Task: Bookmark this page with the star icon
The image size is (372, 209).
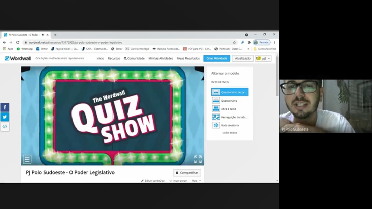Action: (x=234, y=42)
